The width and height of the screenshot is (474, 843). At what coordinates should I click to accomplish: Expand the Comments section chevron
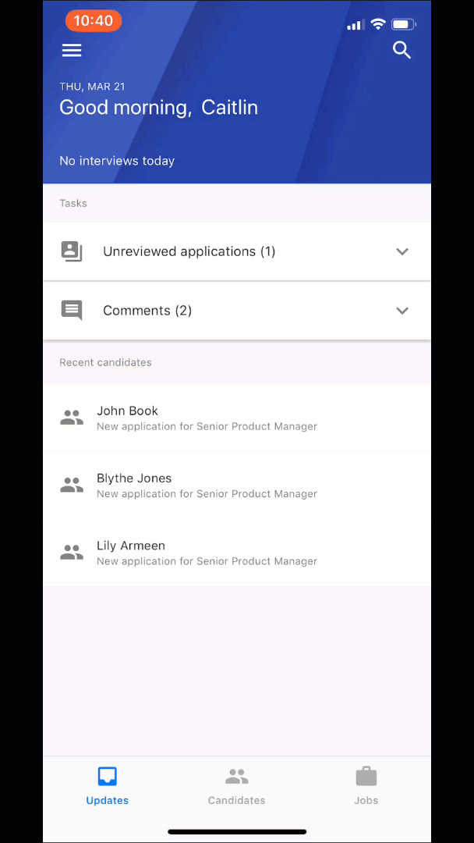click(x=402, y=311)
